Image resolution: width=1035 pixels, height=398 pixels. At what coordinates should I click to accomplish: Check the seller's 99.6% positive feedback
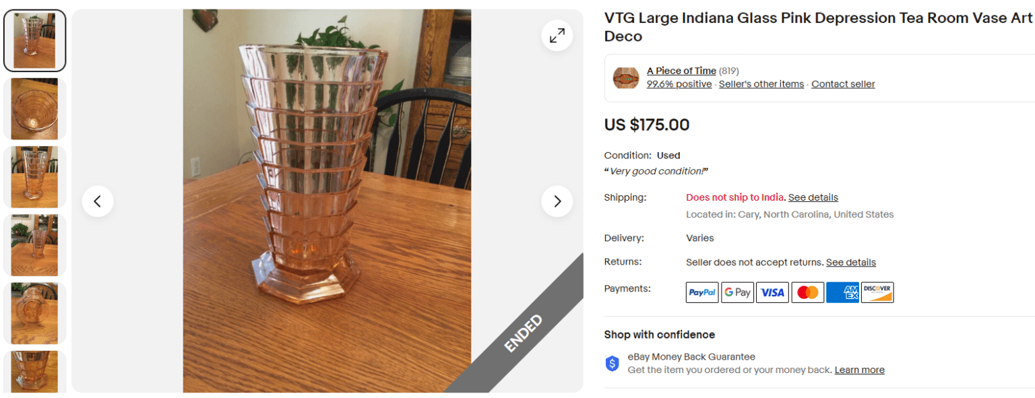coord(679,84)
